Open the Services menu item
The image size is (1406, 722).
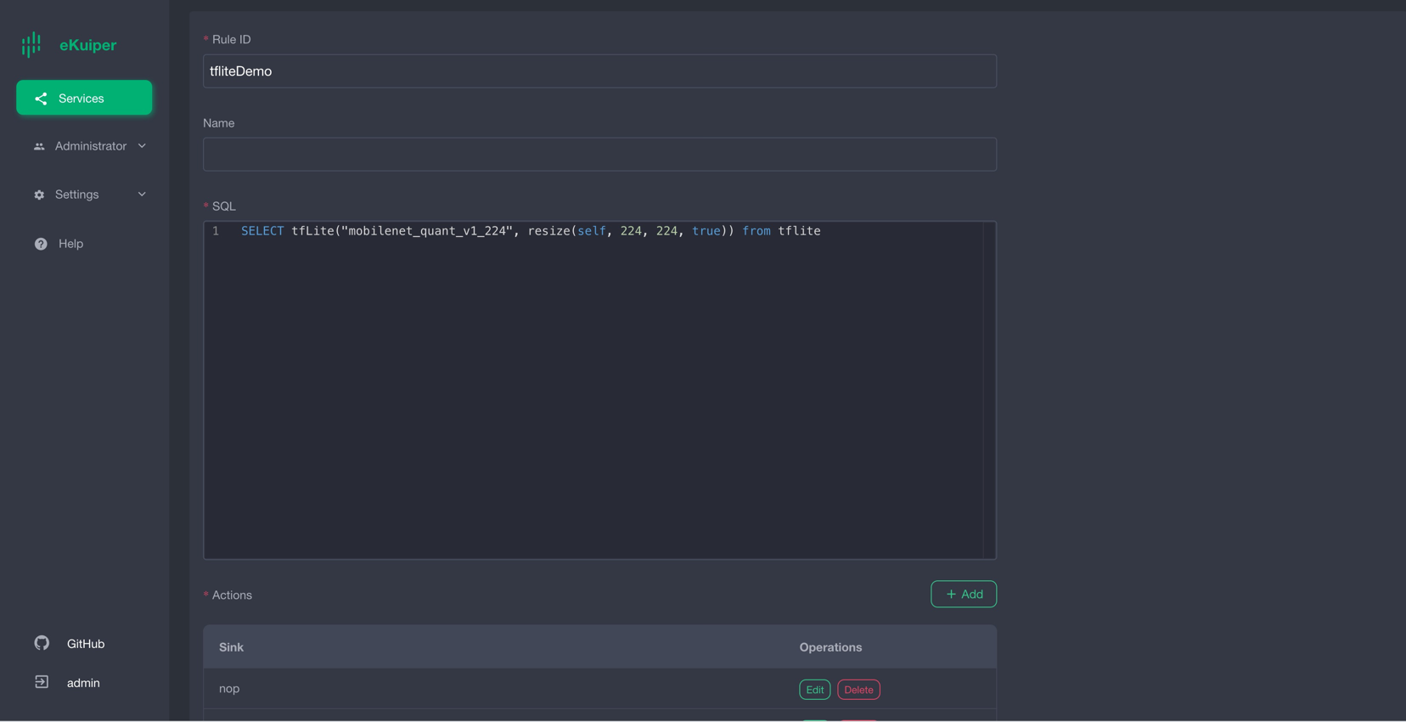[x=84, y=98]
